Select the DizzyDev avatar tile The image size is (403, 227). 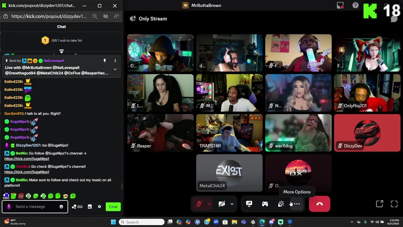click(367, 133)
